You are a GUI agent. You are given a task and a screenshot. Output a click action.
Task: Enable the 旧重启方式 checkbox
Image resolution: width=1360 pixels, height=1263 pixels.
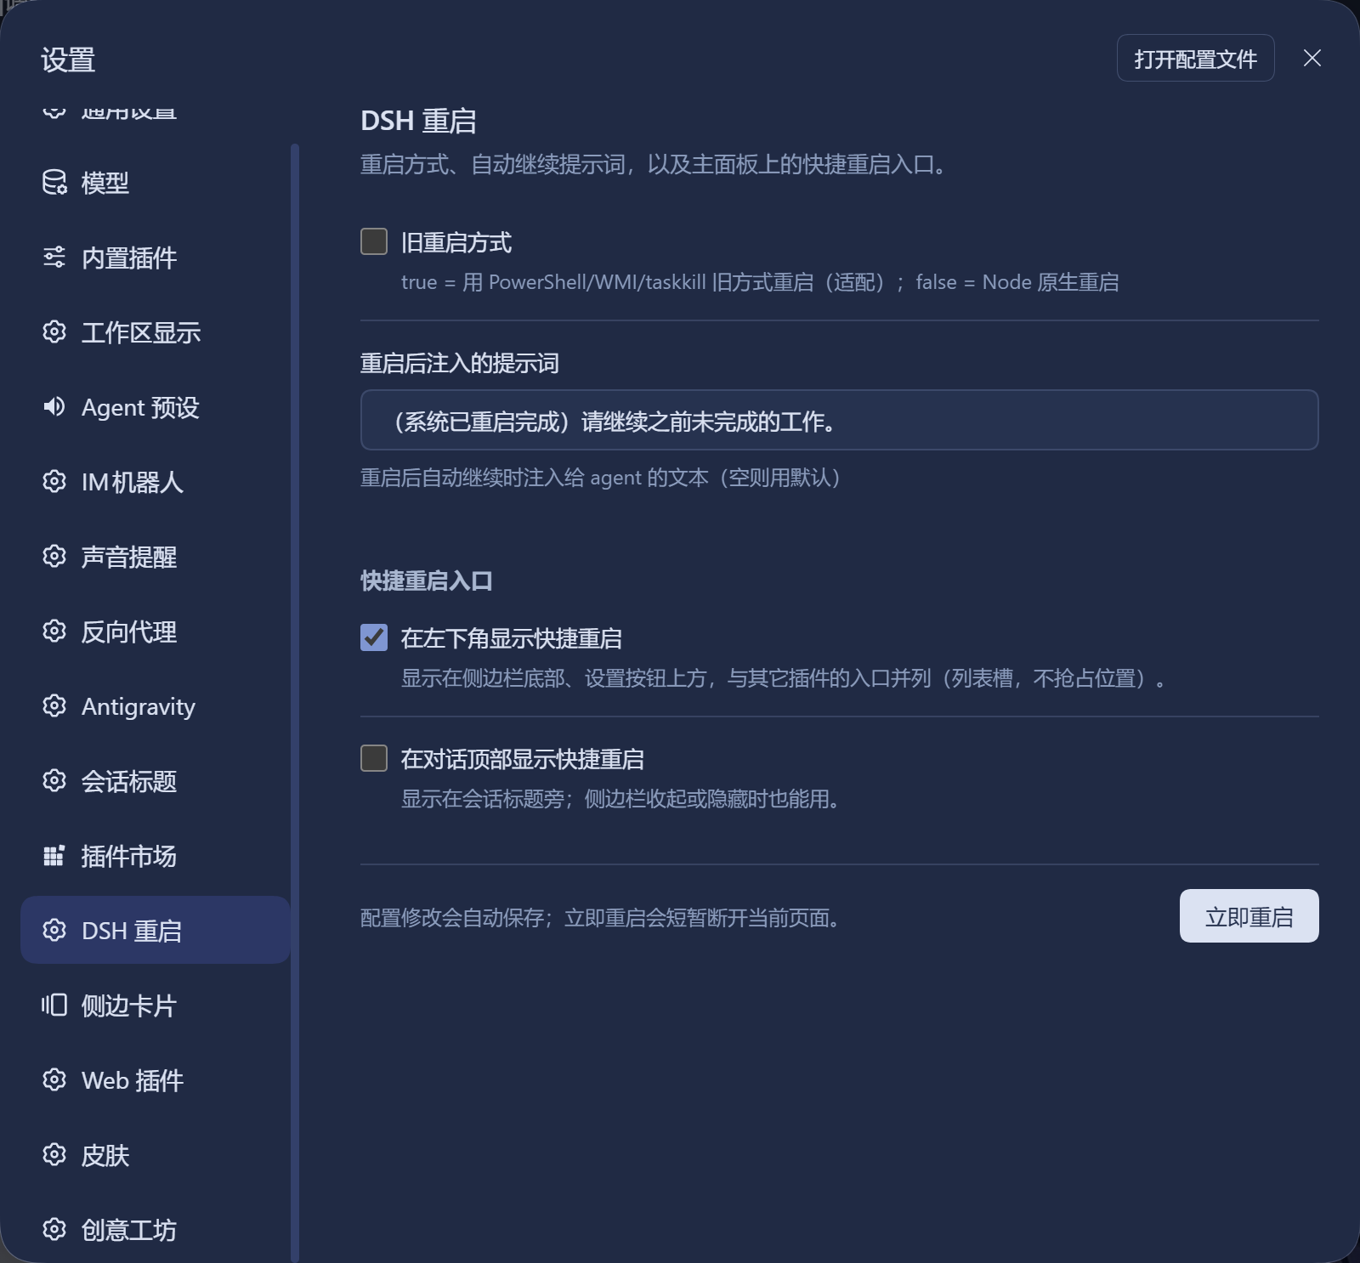(374, 241)
